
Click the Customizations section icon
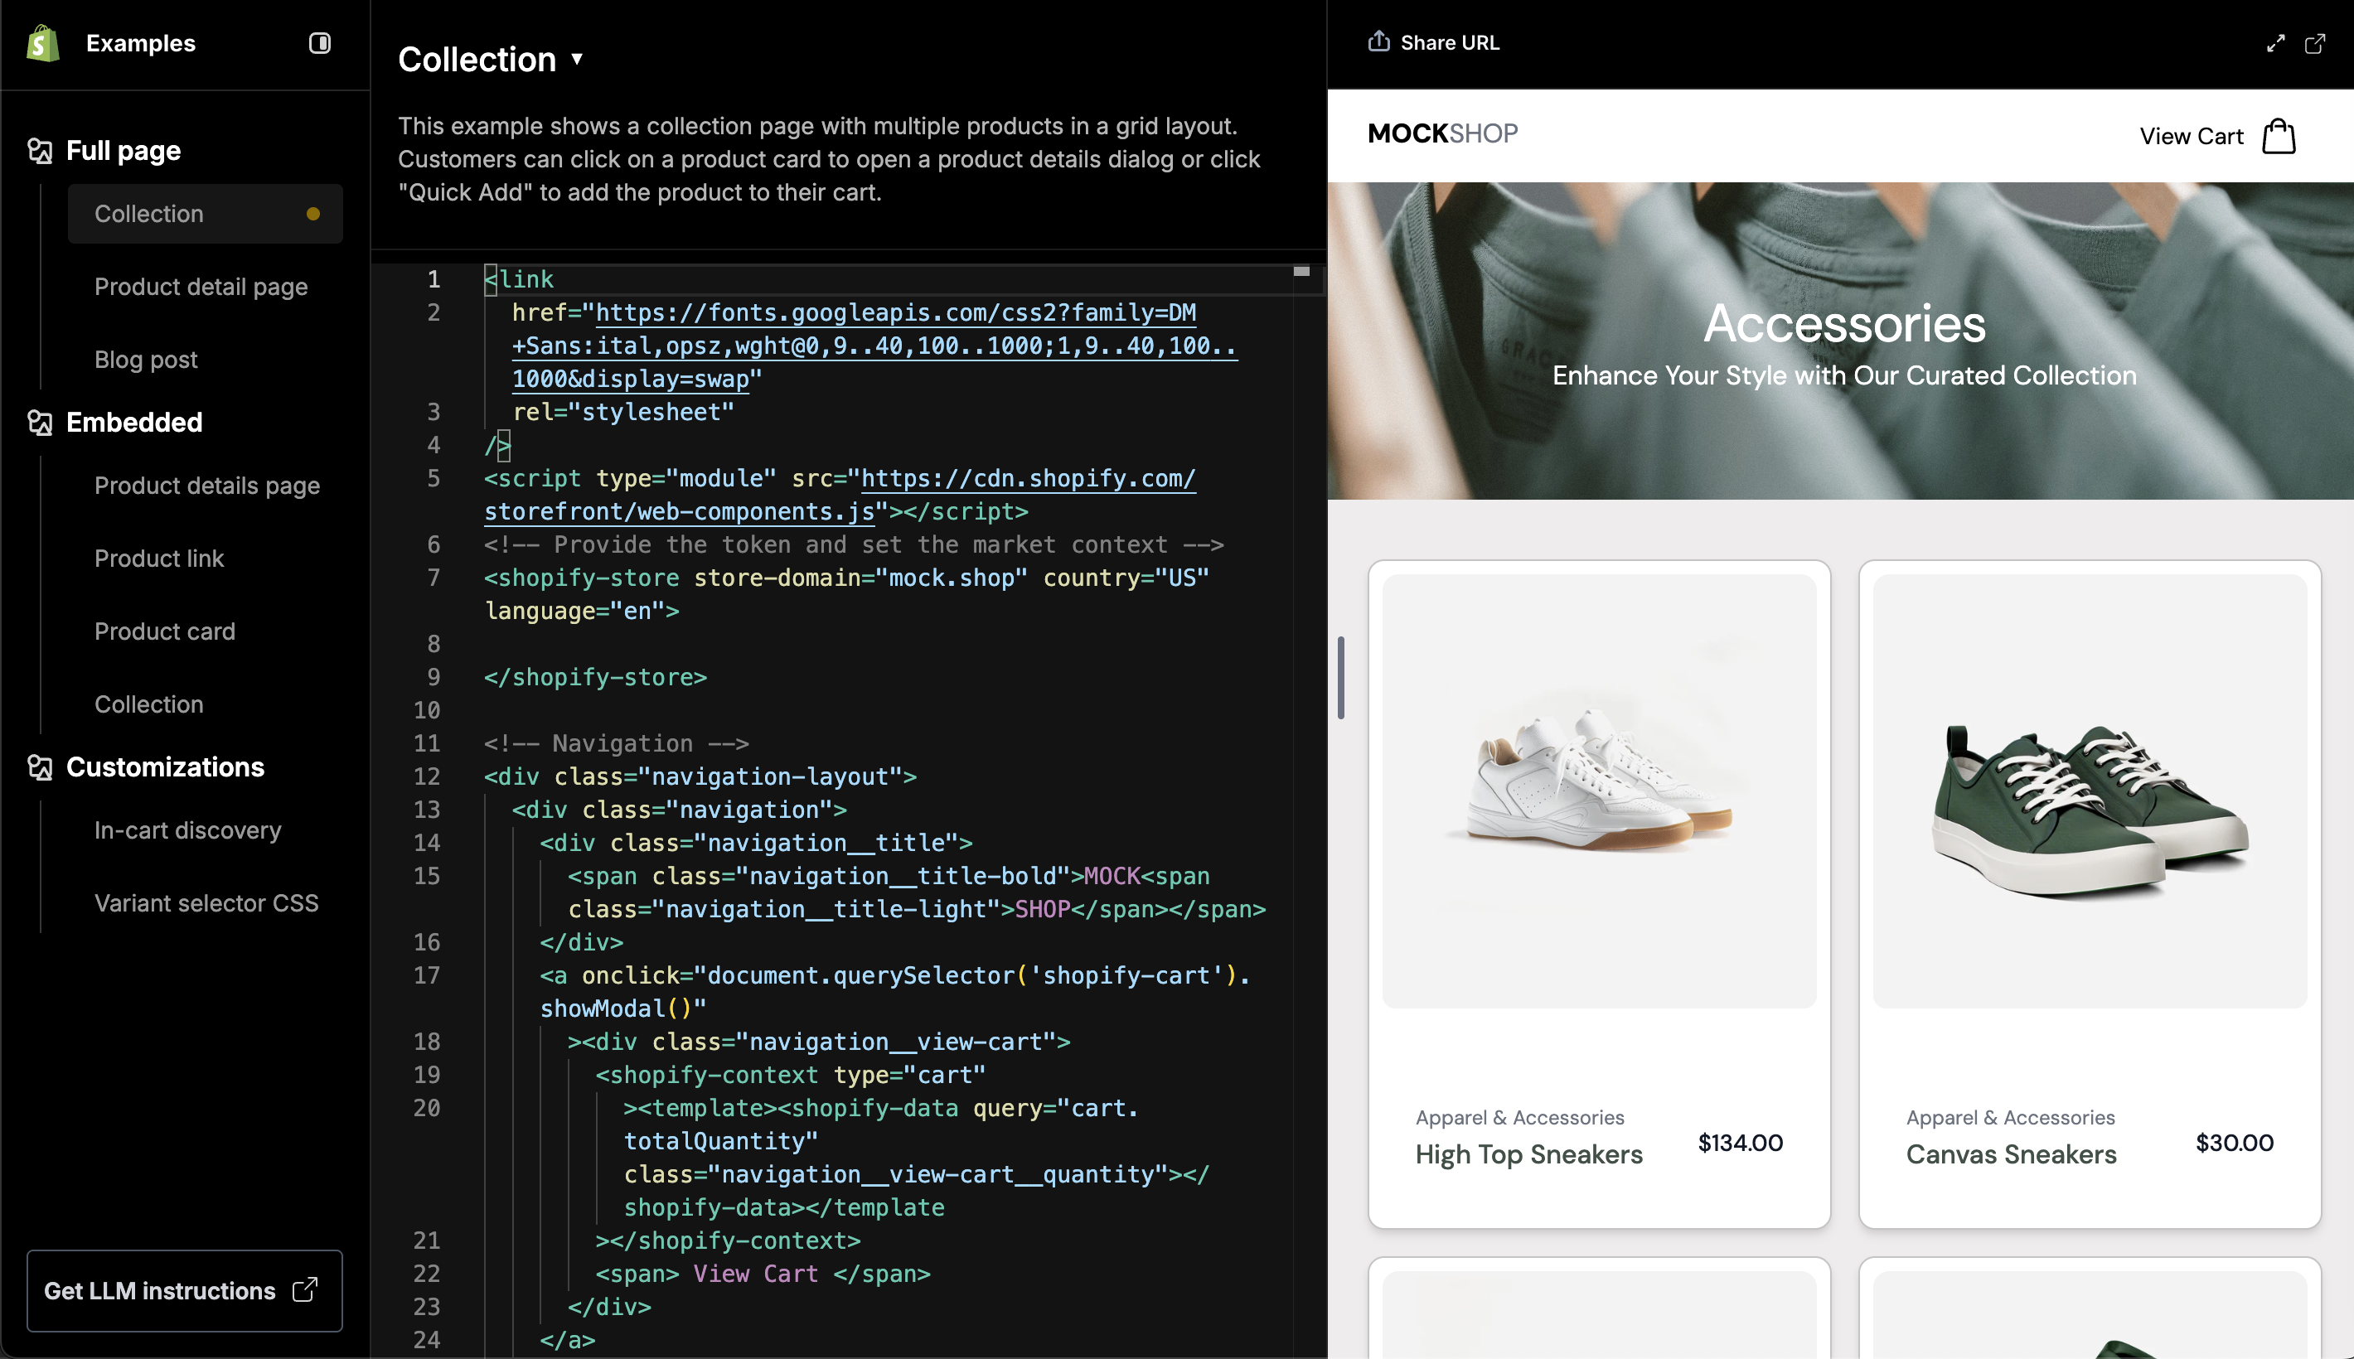click(39, 767)
